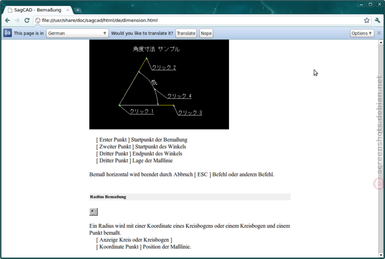Click the Nope button
The height and width of the screenshot is (259, 385).
tap(206, 33)
